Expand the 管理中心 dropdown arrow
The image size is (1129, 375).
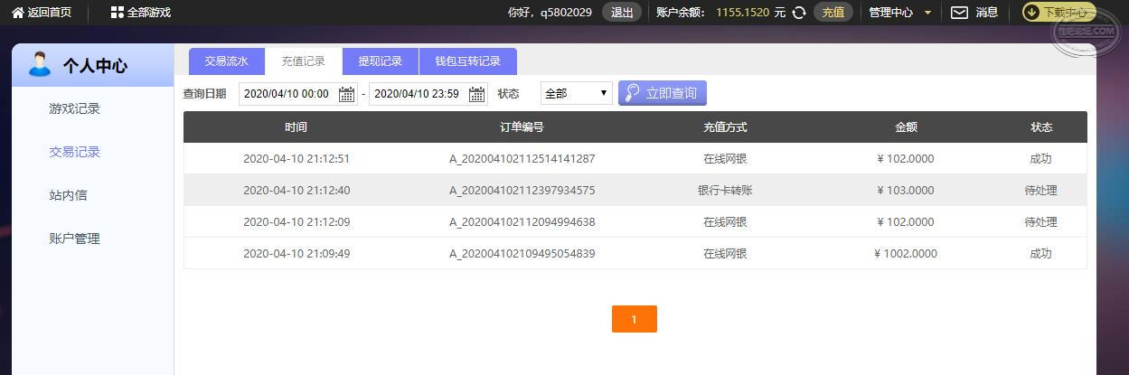pyautogui.click(x=927, y=13)
